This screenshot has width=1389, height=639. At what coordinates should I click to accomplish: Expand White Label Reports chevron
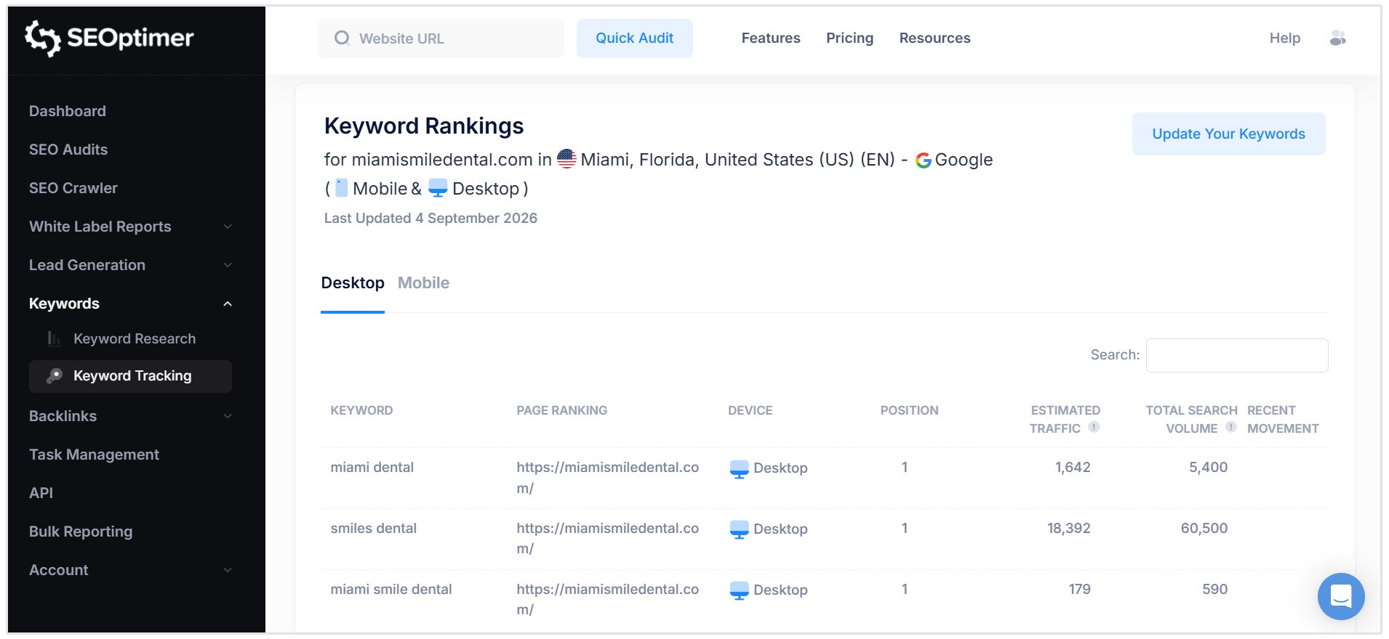(x=228, y=227)
